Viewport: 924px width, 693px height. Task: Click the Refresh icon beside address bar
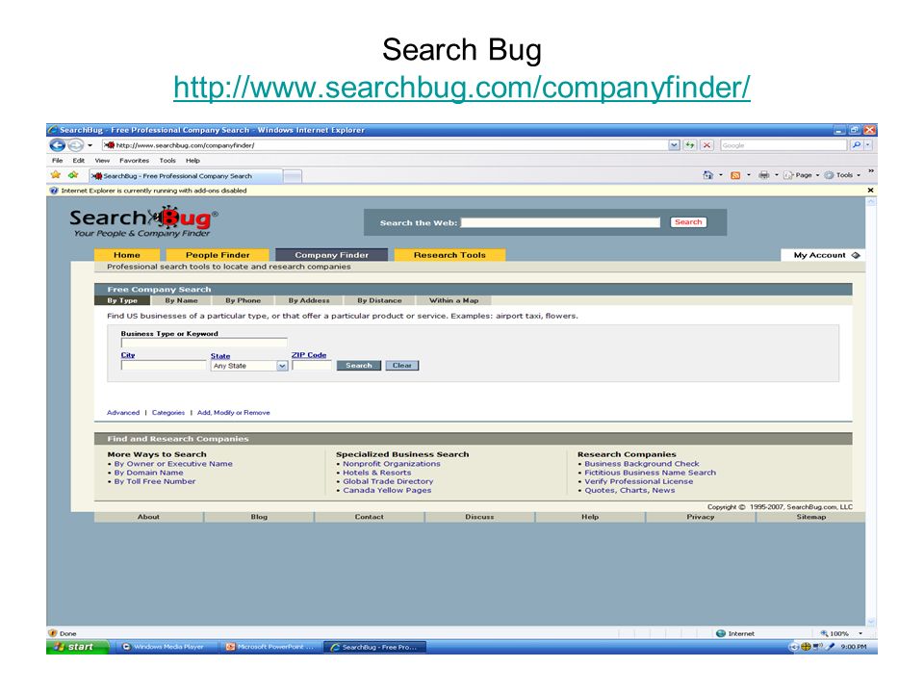click(690, 145)
